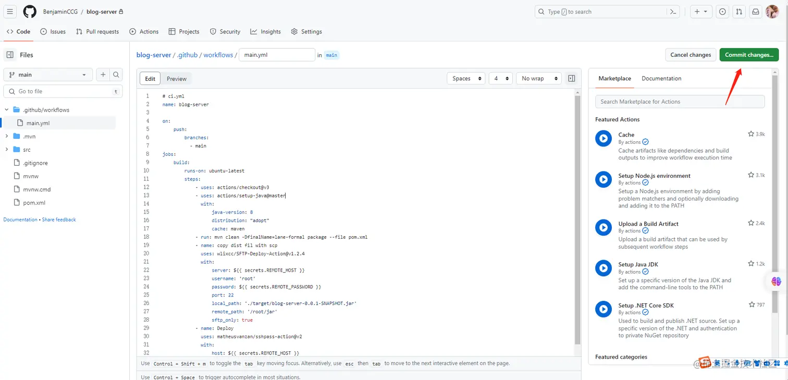Open the command palette icon
This screenshot has height=380, width=788.
pyautogui.click(x=673, y=11)
